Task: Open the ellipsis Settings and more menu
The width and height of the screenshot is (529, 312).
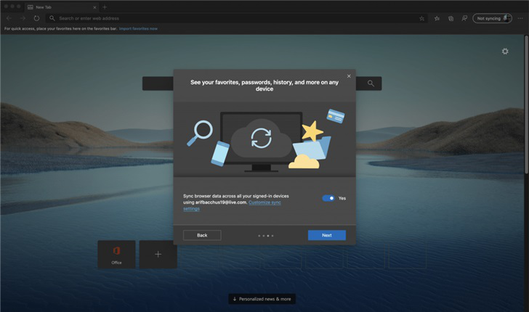Action: [x=520, y=18]
